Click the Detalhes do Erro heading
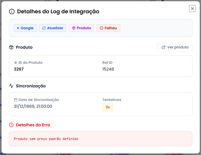Image resolution: width=201 pixels, height=155 pixels. tap(33, 125)
